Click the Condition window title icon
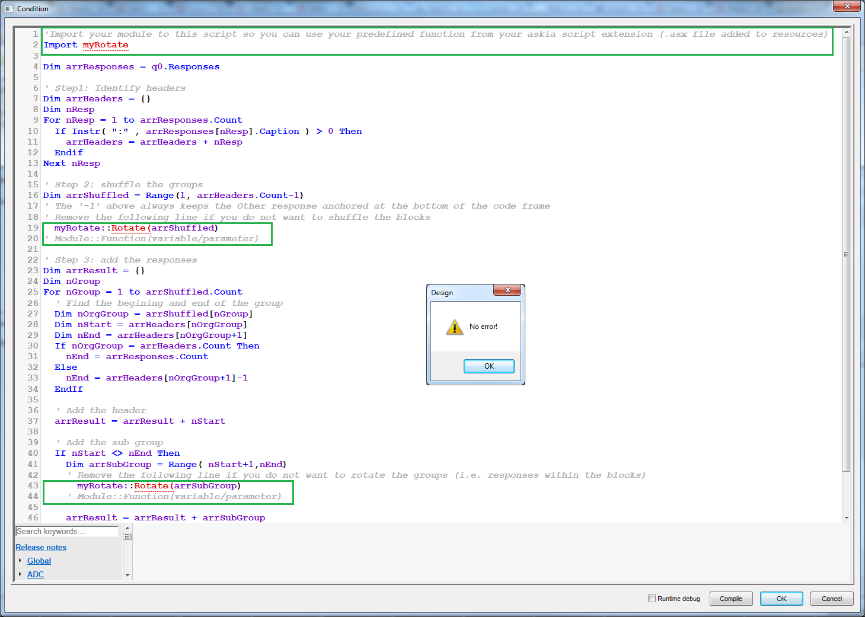The width and height of the screenshot is (865, 617). (x=9, y=9)
